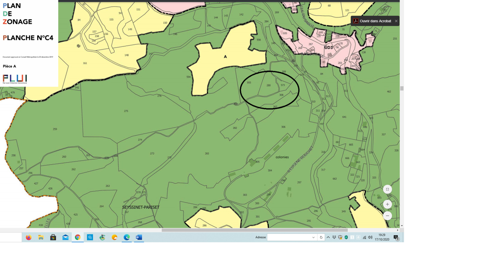480x270 pixels.
Task: Dismiss the Ouvrir dans Acrobat popup
Action: (x=396, y=21)
